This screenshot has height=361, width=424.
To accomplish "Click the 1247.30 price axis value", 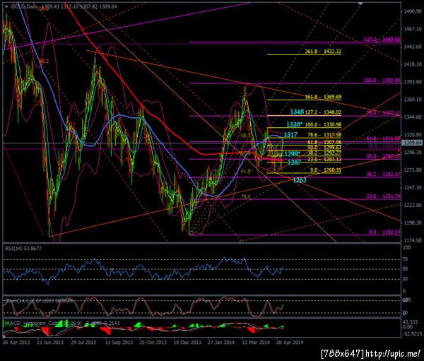I will [413, 187].
